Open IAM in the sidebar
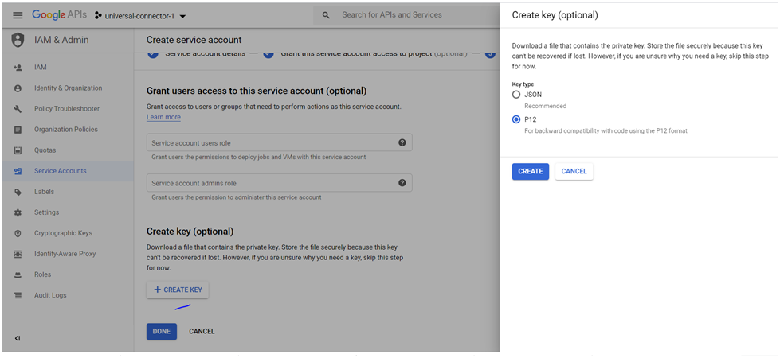 click(41, 67)
